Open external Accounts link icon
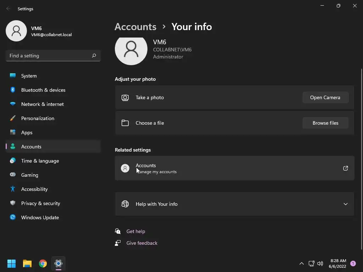 coord(346,168)
